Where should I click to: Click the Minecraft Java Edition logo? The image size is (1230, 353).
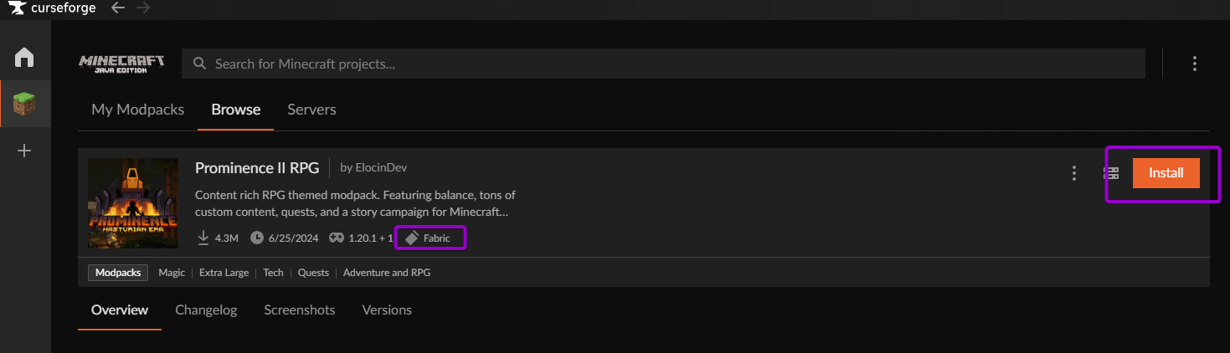click(121, 64)
